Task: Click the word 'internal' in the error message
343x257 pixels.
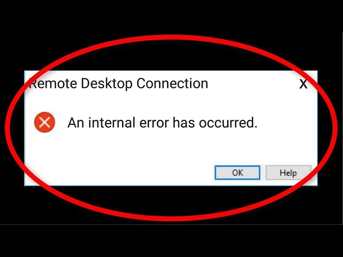Action: point(111,123)
